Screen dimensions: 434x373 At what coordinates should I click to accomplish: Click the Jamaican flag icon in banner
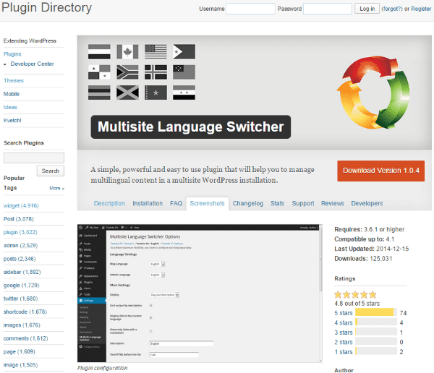[x=127, y=93]
